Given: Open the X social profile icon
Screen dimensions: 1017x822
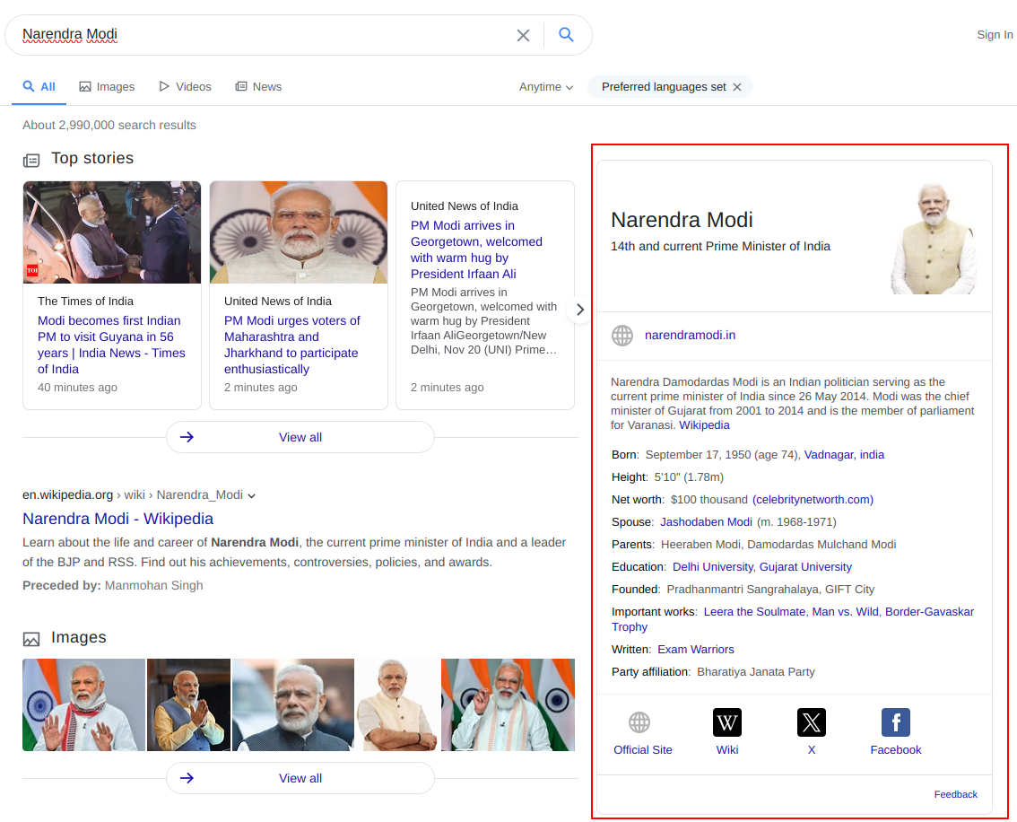Looking at the screenshot, I should (812, 722).
